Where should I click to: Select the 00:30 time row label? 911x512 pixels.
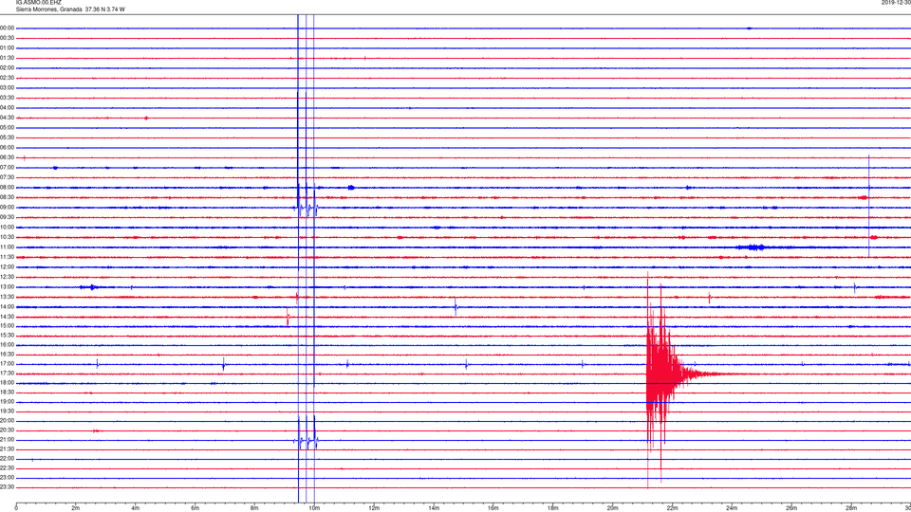pyautogui.click(x=7, y=38)
